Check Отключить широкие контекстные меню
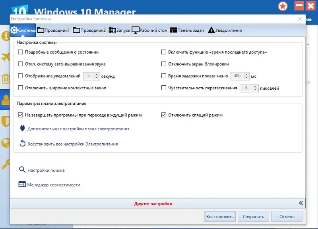 pos(21,88)
